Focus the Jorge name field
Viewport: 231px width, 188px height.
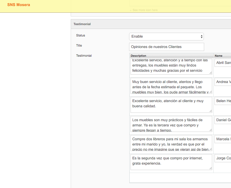[x=223, y=158]
